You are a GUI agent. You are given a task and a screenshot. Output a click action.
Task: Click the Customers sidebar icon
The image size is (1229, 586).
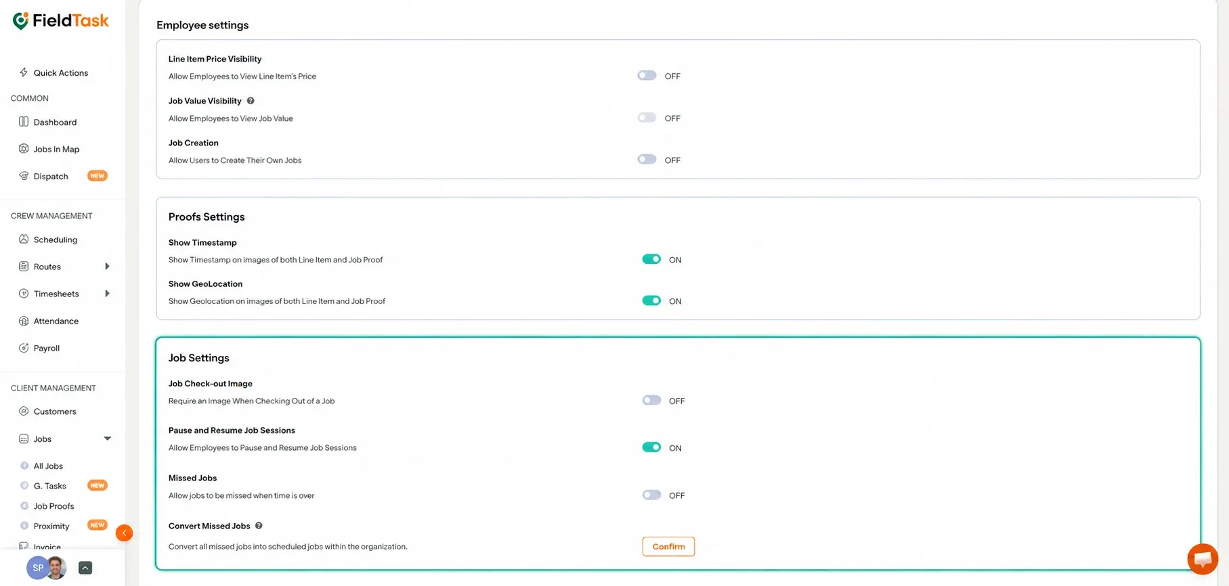(x=24, y=411)
